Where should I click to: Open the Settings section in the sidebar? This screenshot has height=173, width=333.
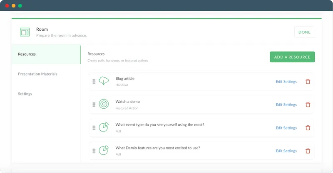point(25,94)
